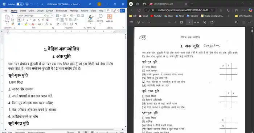The width and height of the screenshot is (254, 133).
Task: Open the References tab
Action: tap(62, 10)
